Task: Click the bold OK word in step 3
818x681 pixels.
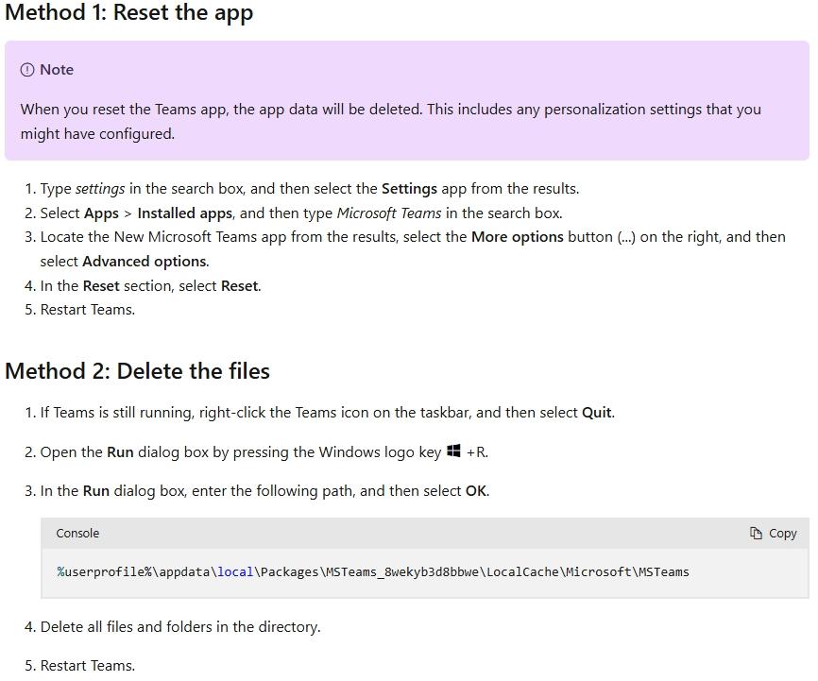Action: tap(476, 490)
